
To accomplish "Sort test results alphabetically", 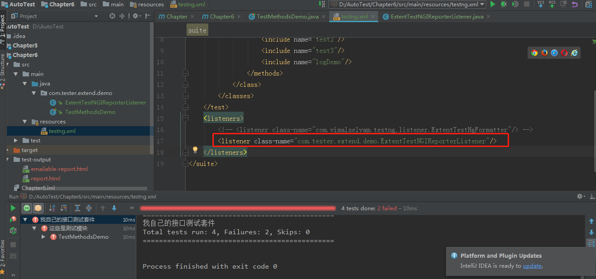I will click(52, 208).
